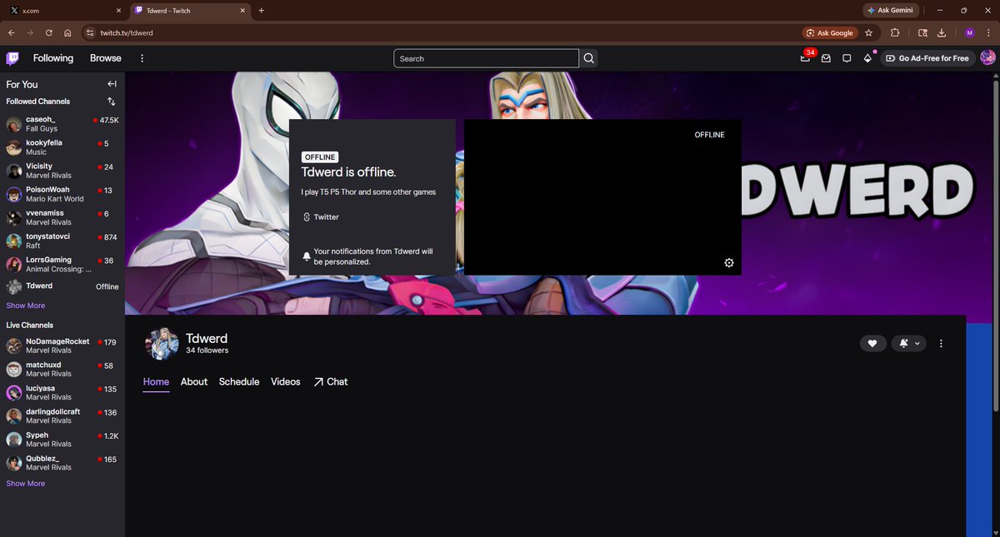The height and width of the screenshot is (537, 1000).
Task: View site information icon in address bar
Action: tap(91, 32)
